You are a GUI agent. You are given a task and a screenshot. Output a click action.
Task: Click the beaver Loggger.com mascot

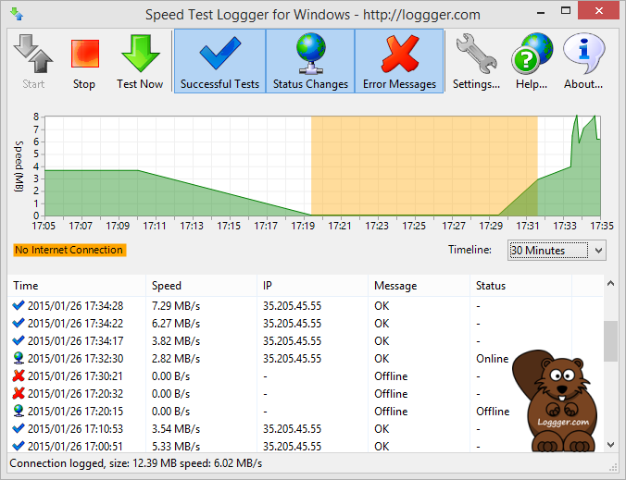557,401
